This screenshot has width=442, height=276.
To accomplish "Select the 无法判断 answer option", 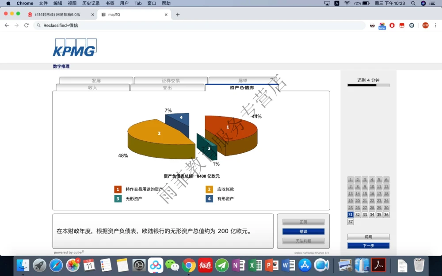I will pos(303,241).
